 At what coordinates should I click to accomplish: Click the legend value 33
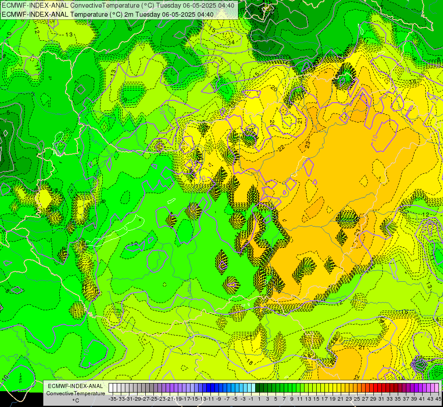pyautogui.click(x=390, y=399)
